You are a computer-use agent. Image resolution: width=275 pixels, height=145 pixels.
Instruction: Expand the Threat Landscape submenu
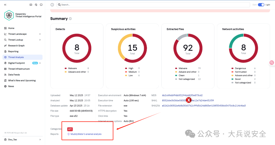coord(40,34)
